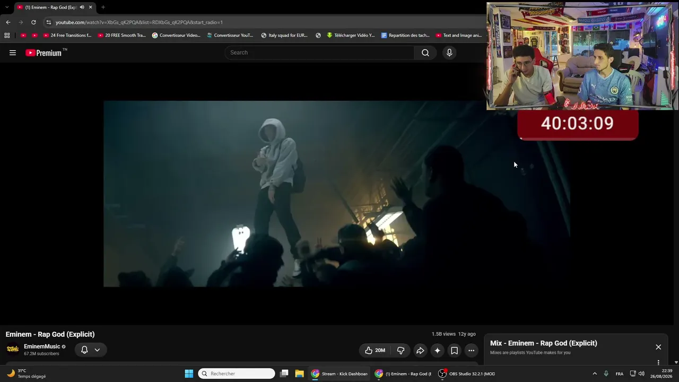Go back with the browser back arrow

[8, 22]
